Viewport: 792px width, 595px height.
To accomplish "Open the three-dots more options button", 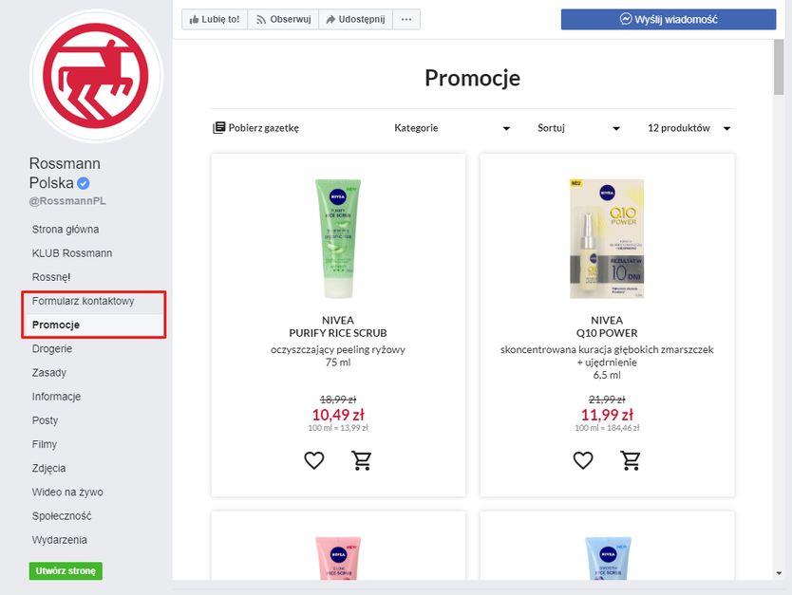I will pyautogui.click(x=406, y=19).
